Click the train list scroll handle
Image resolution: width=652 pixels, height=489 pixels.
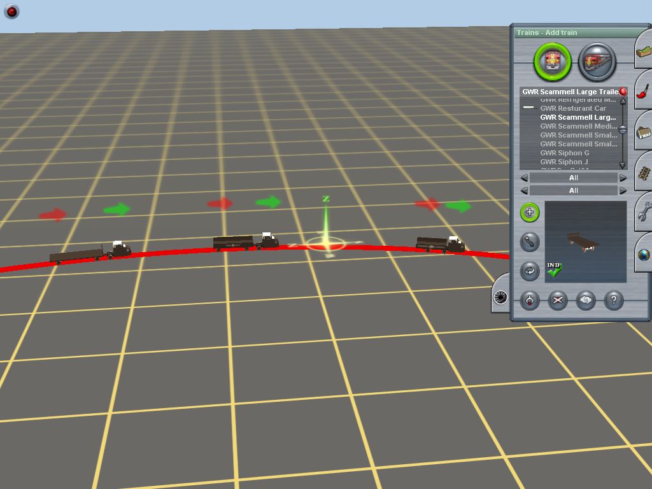click(623, 130)
